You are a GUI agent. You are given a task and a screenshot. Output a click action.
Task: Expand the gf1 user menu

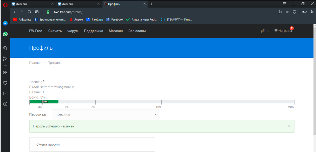(265, 31)
